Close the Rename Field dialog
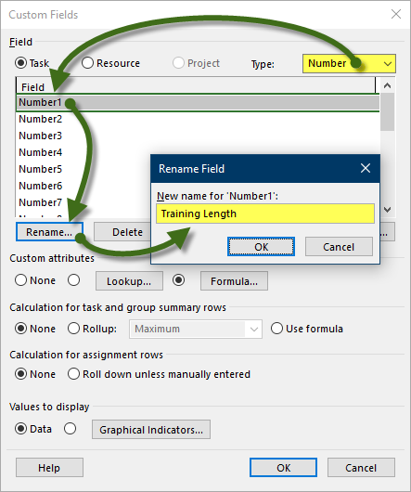 click(366, 169)
